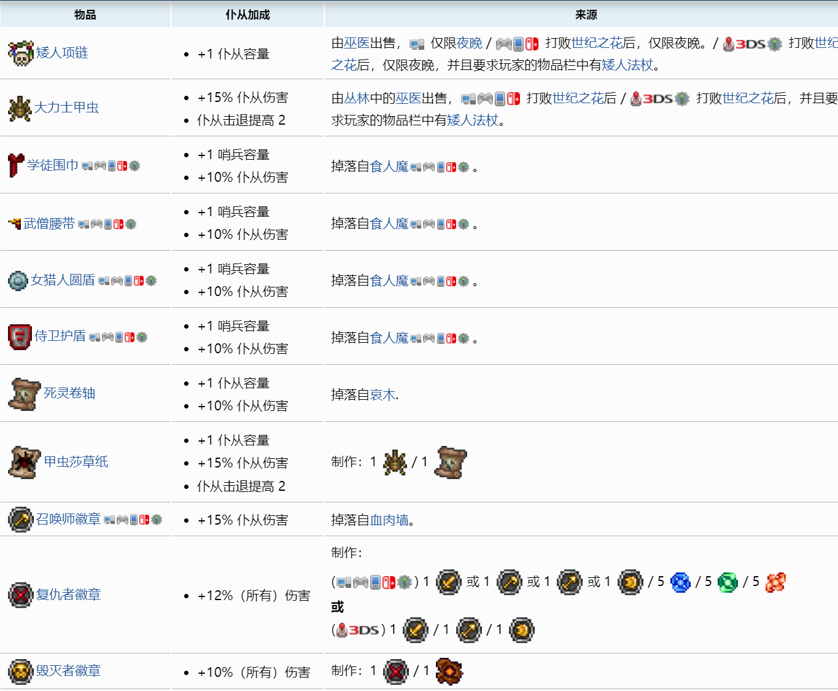This screenshot has height=691, width=838.
Task: Click the blue Soul of Might icon
Action: 680,582
